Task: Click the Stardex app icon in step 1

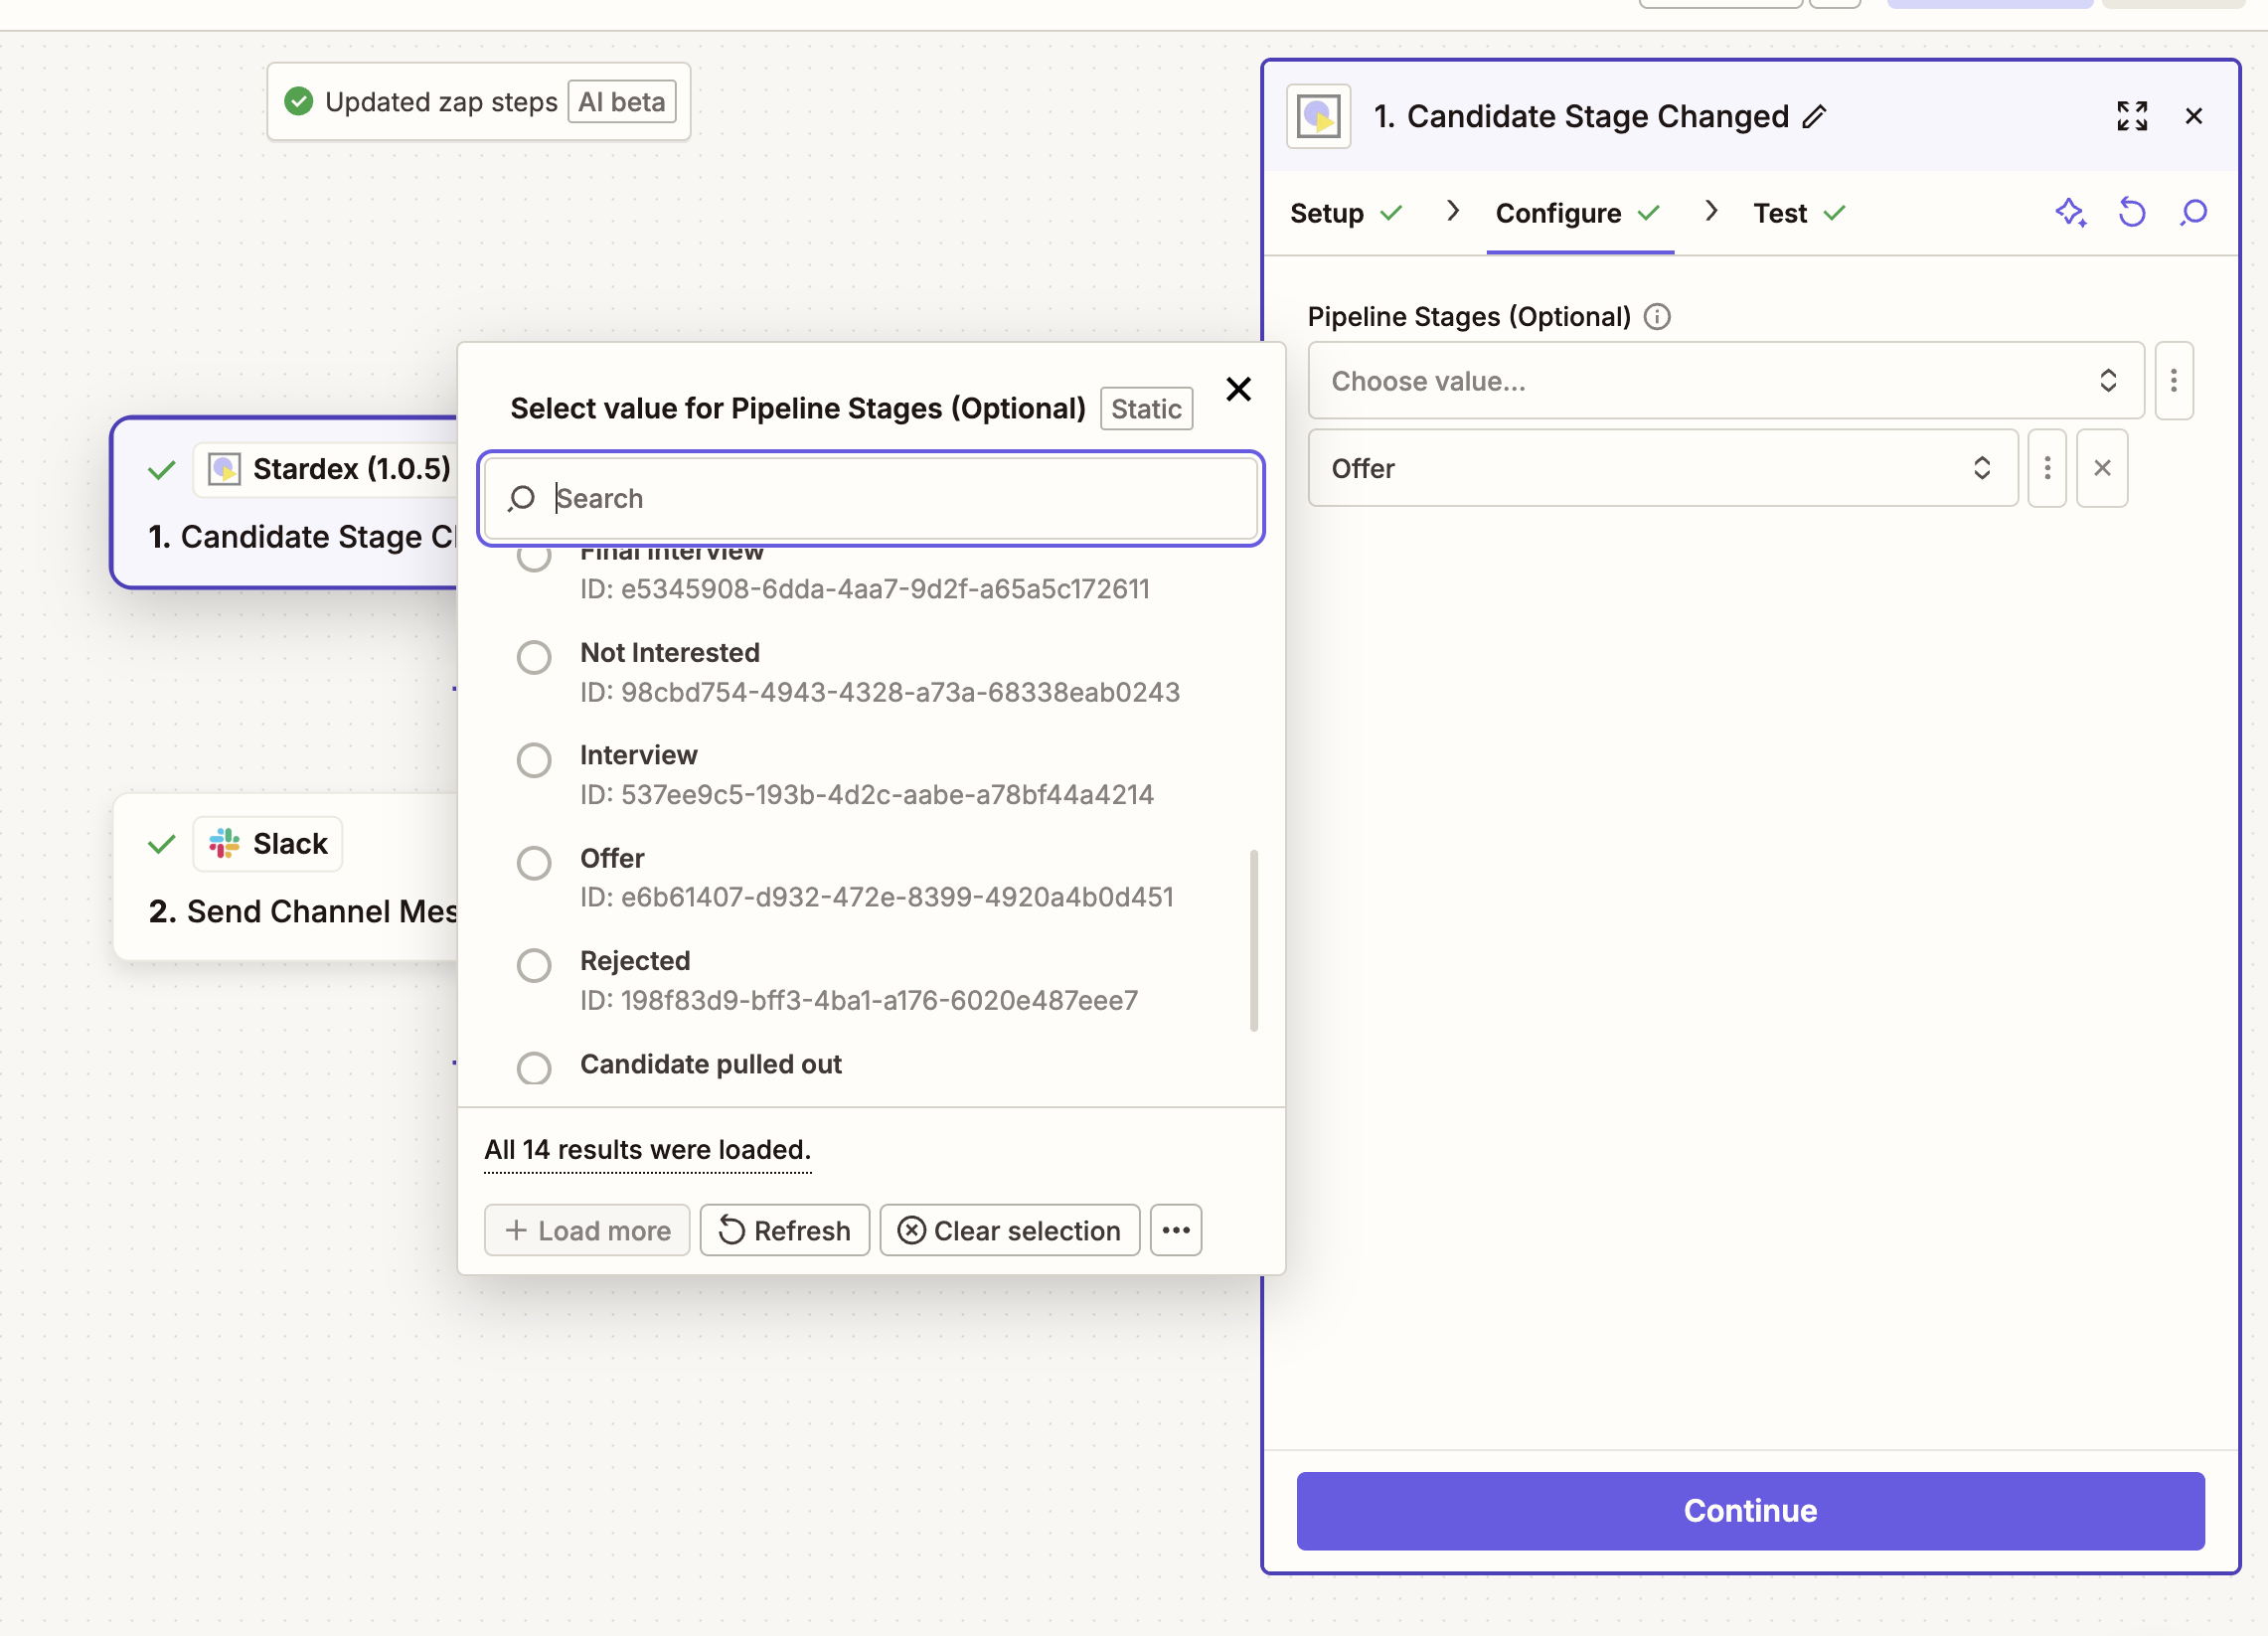Action: [x=224, y=469]
